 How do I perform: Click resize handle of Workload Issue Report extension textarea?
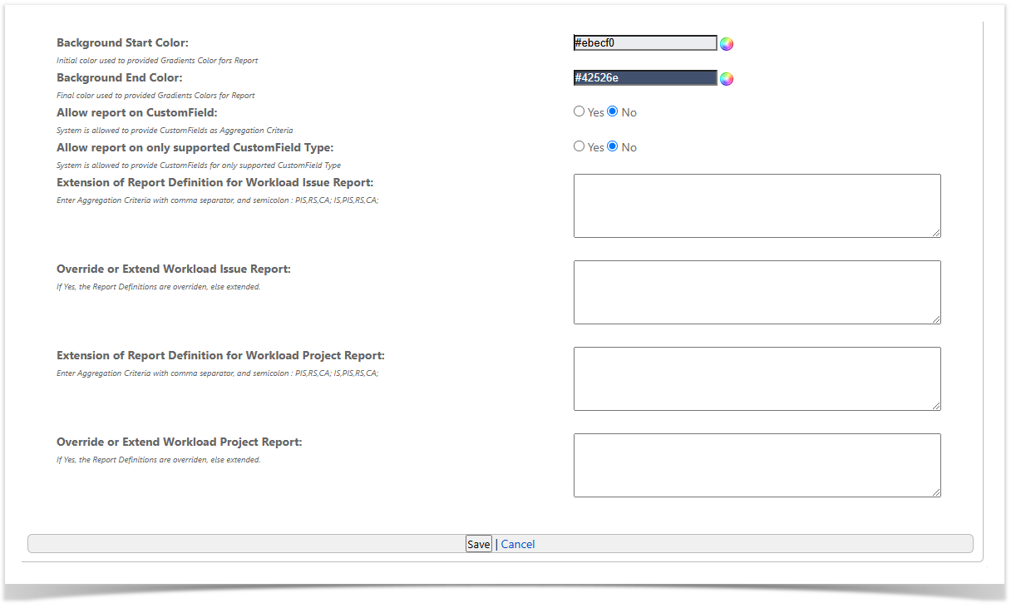[x=936, y=233]
